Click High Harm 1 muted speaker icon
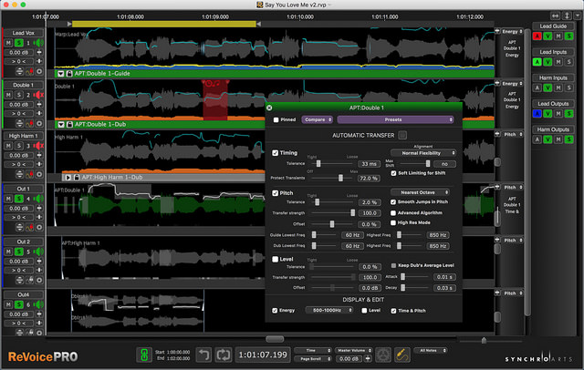This screenshot has width=584, height=370. pos(38,146)
